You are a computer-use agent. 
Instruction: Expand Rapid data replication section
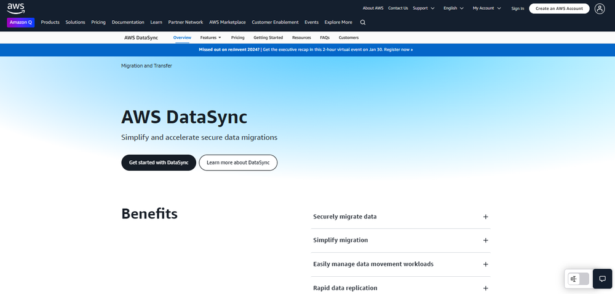[x=401, y=288]
